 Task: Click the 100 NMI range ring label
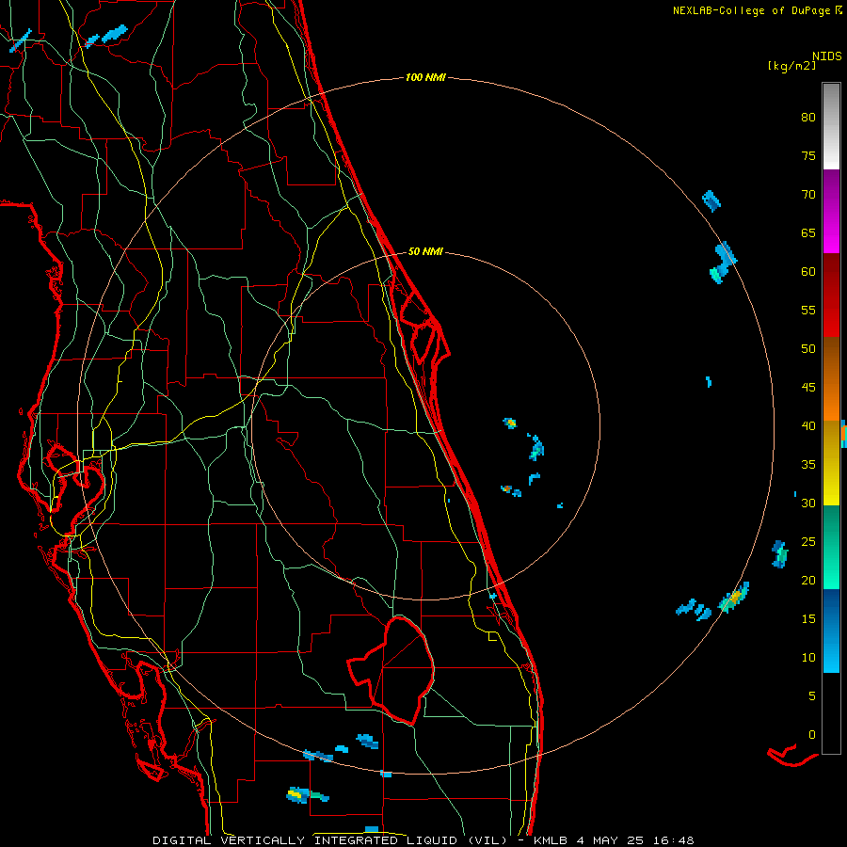pos(425,78)
